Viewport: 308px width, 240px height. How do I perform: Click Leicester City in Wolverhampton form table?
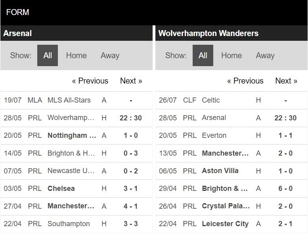coord(225,224)
